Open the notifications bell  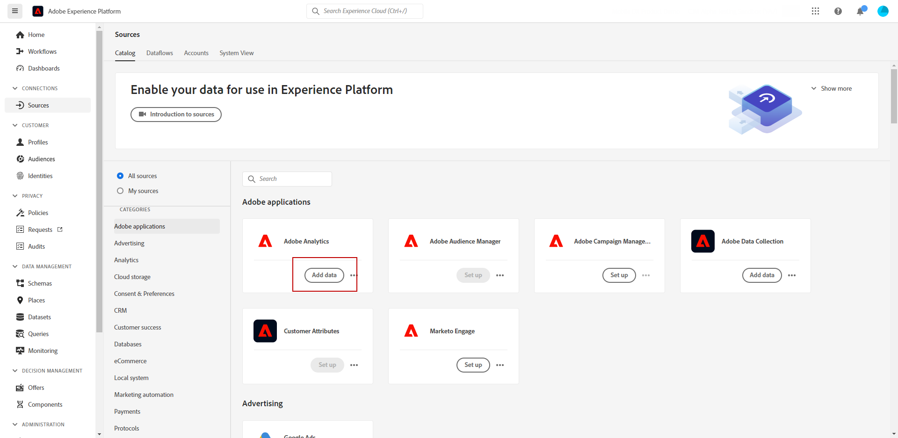[x=860, y=11]
